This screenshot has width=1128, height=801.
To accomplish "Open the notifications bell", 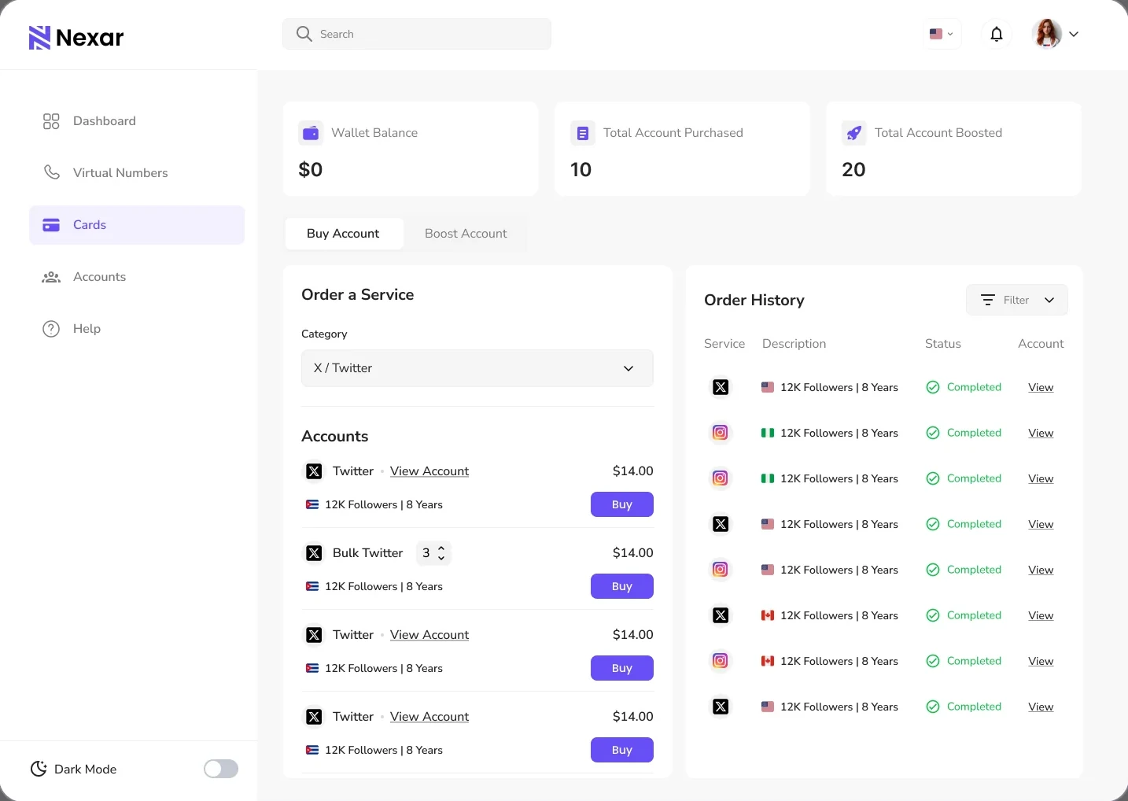I will [997, 34].
